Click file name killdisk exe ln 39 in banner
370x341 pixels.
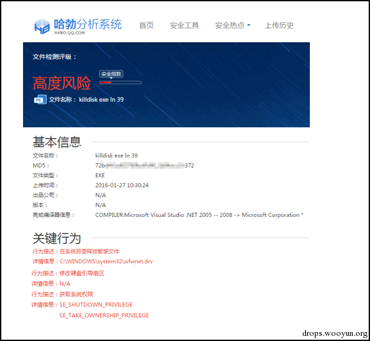[x=101, y=100]
